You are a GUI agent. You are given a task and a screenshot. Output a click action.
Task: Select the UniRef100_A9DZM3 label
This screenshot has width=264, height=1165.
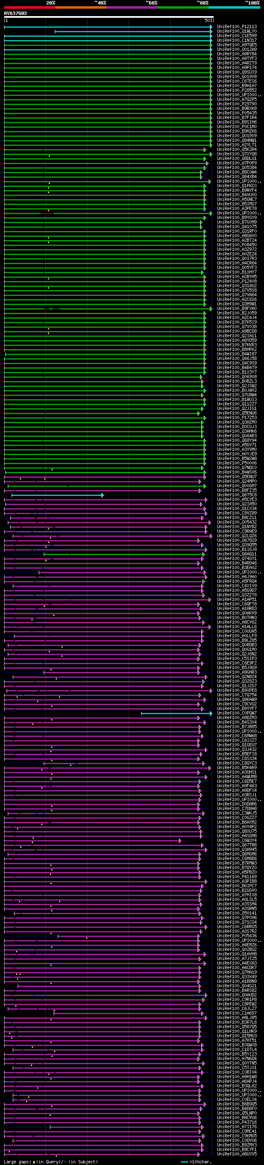[236, 718]
